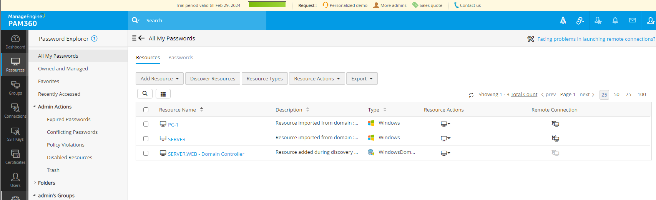656x200 pixels.
Task: Switch to the Passwords tab
Action: point(181,57)
